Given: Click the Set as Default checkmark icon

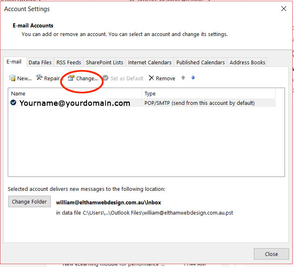Looking at the screenshot, I should pyautogui.click(x=106, y=78).
